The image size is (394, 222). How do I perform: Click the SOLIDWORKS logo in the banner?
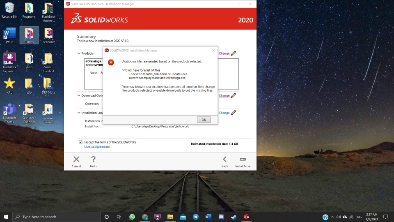(99, 18)
